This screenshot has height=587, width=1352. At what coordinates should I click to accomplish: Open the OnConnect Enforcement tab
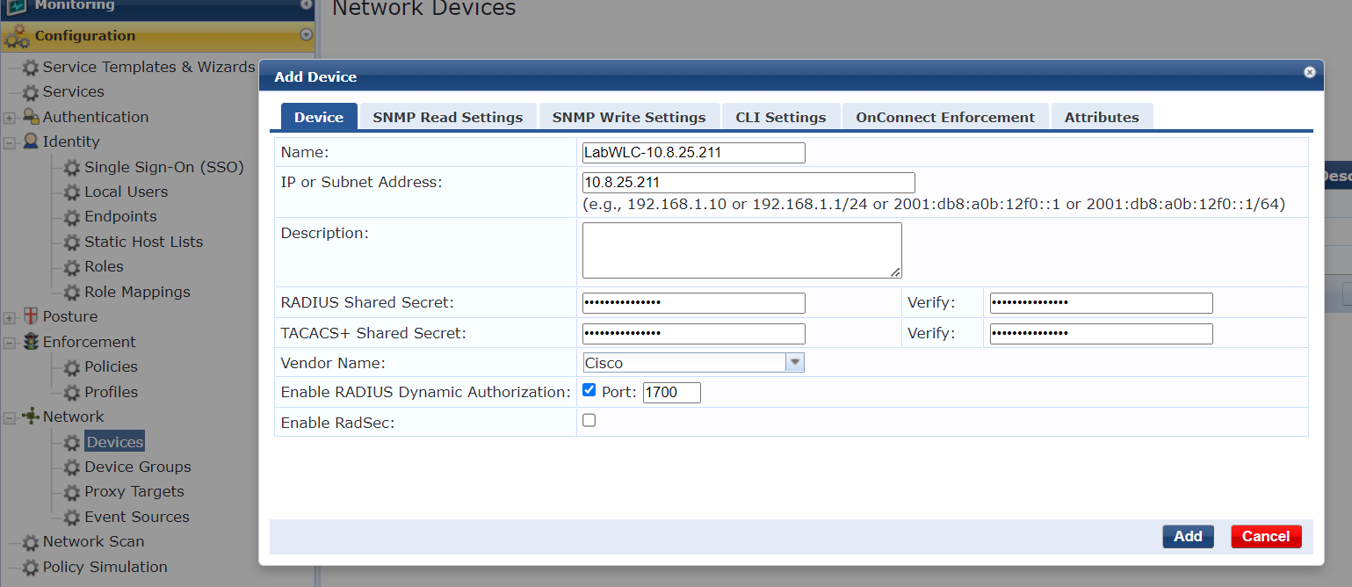(x=945, y=117)
